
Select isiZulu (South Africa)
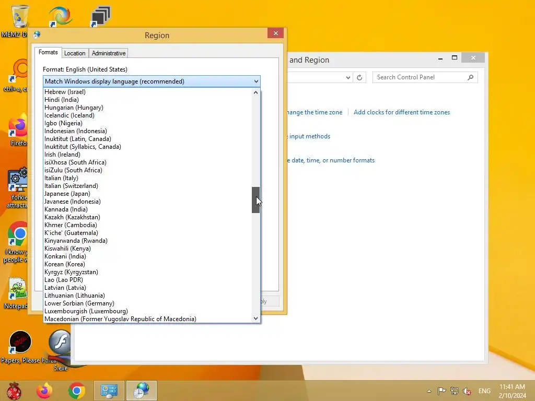click(147, 170)
